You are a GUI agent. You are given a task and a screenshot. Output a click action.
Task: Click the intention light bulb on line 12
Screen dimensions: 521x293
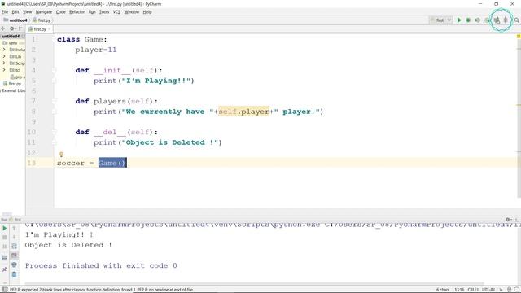point(61,154)
